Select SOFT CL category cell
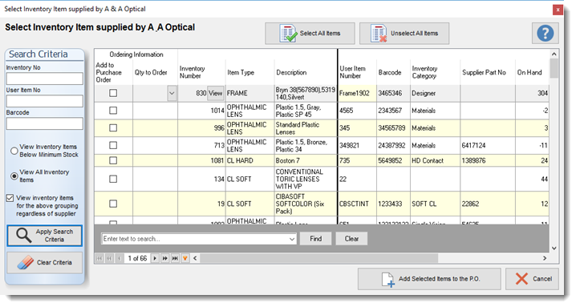 [x=435, y=204]
